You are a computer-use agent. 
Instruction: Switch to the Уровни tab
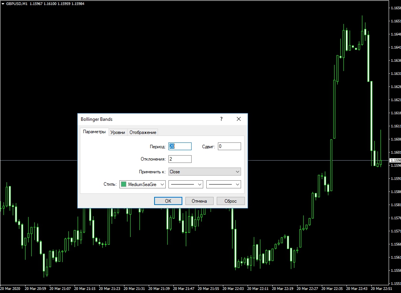coord(117,132)
